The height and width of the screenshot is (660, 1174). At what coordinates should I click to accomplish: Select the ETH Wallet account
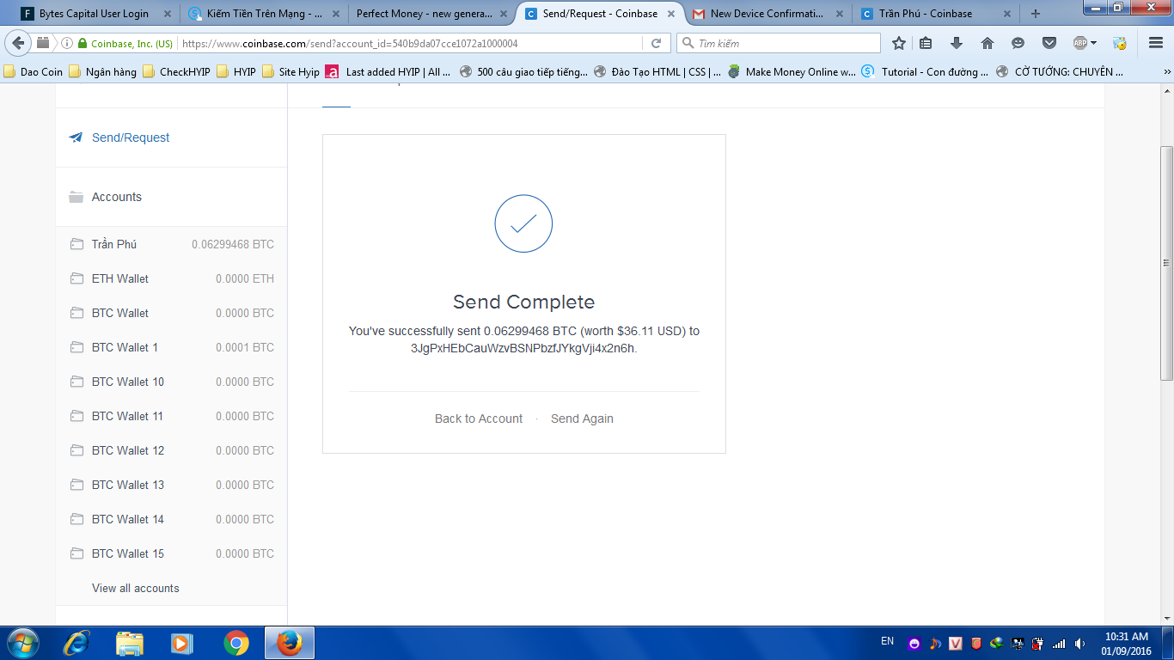(171, 278)
